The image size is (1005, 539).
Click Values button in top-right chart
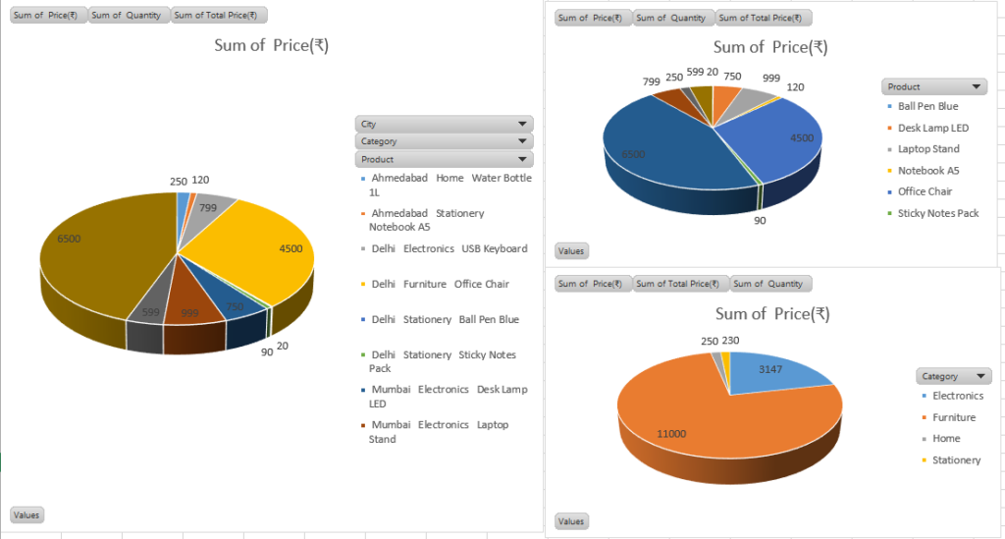pyautogui.click(x=571, y=250)
